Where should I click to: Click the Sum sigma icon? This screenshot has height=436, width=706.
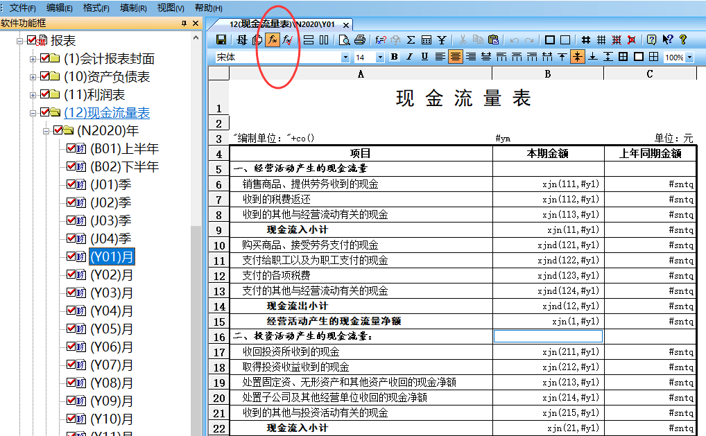pyautogui.click(x=411, y=40)
